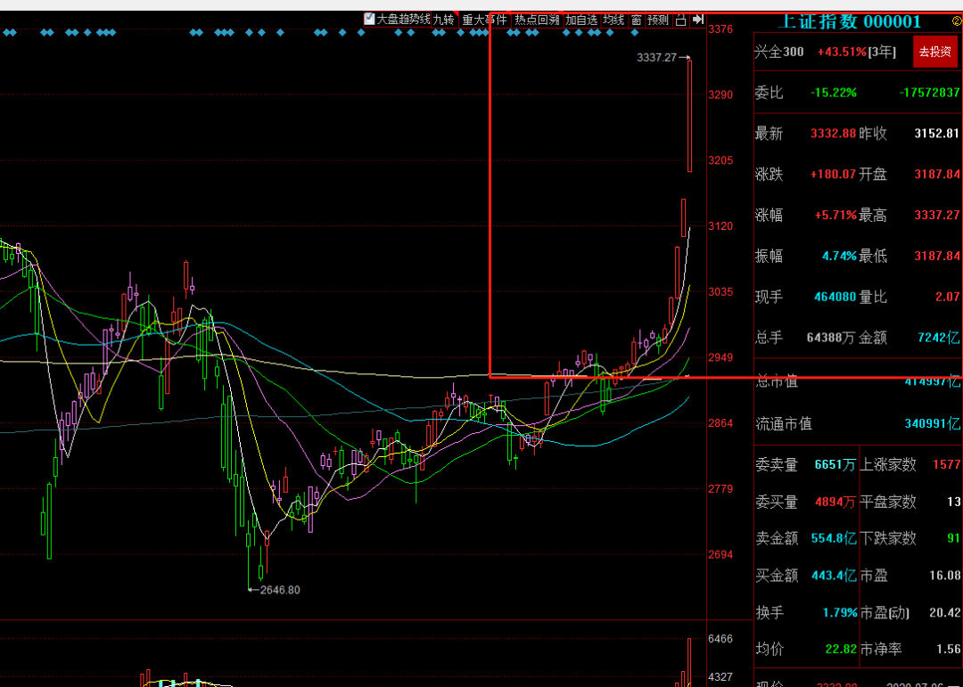Click the 窗 window toolbar button
Viewport: 963px width, 687px height.
tap(637, 20)
